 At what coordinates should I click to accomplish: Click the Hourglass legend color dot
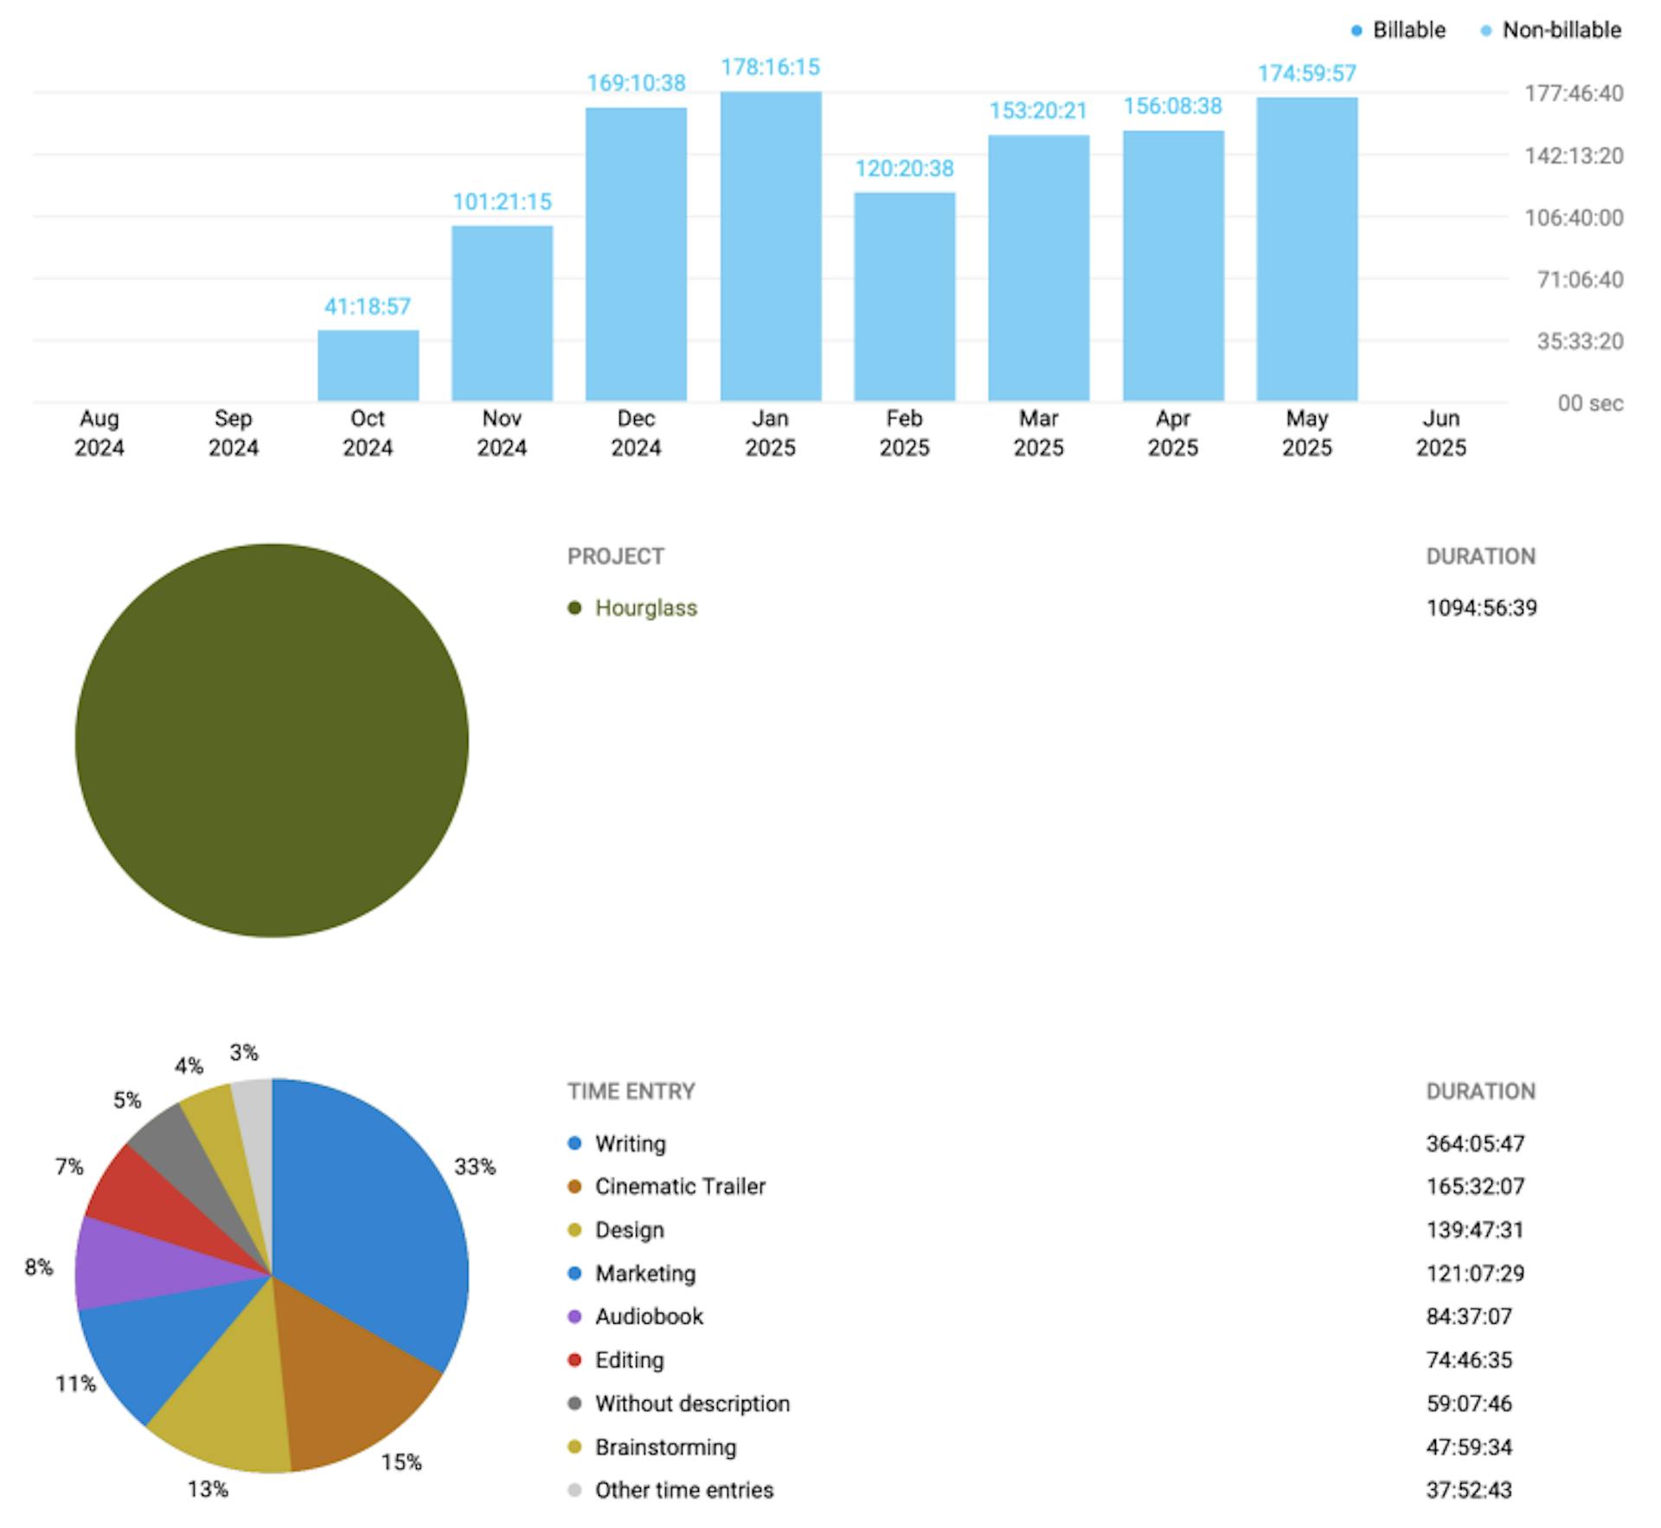(574, 608)
